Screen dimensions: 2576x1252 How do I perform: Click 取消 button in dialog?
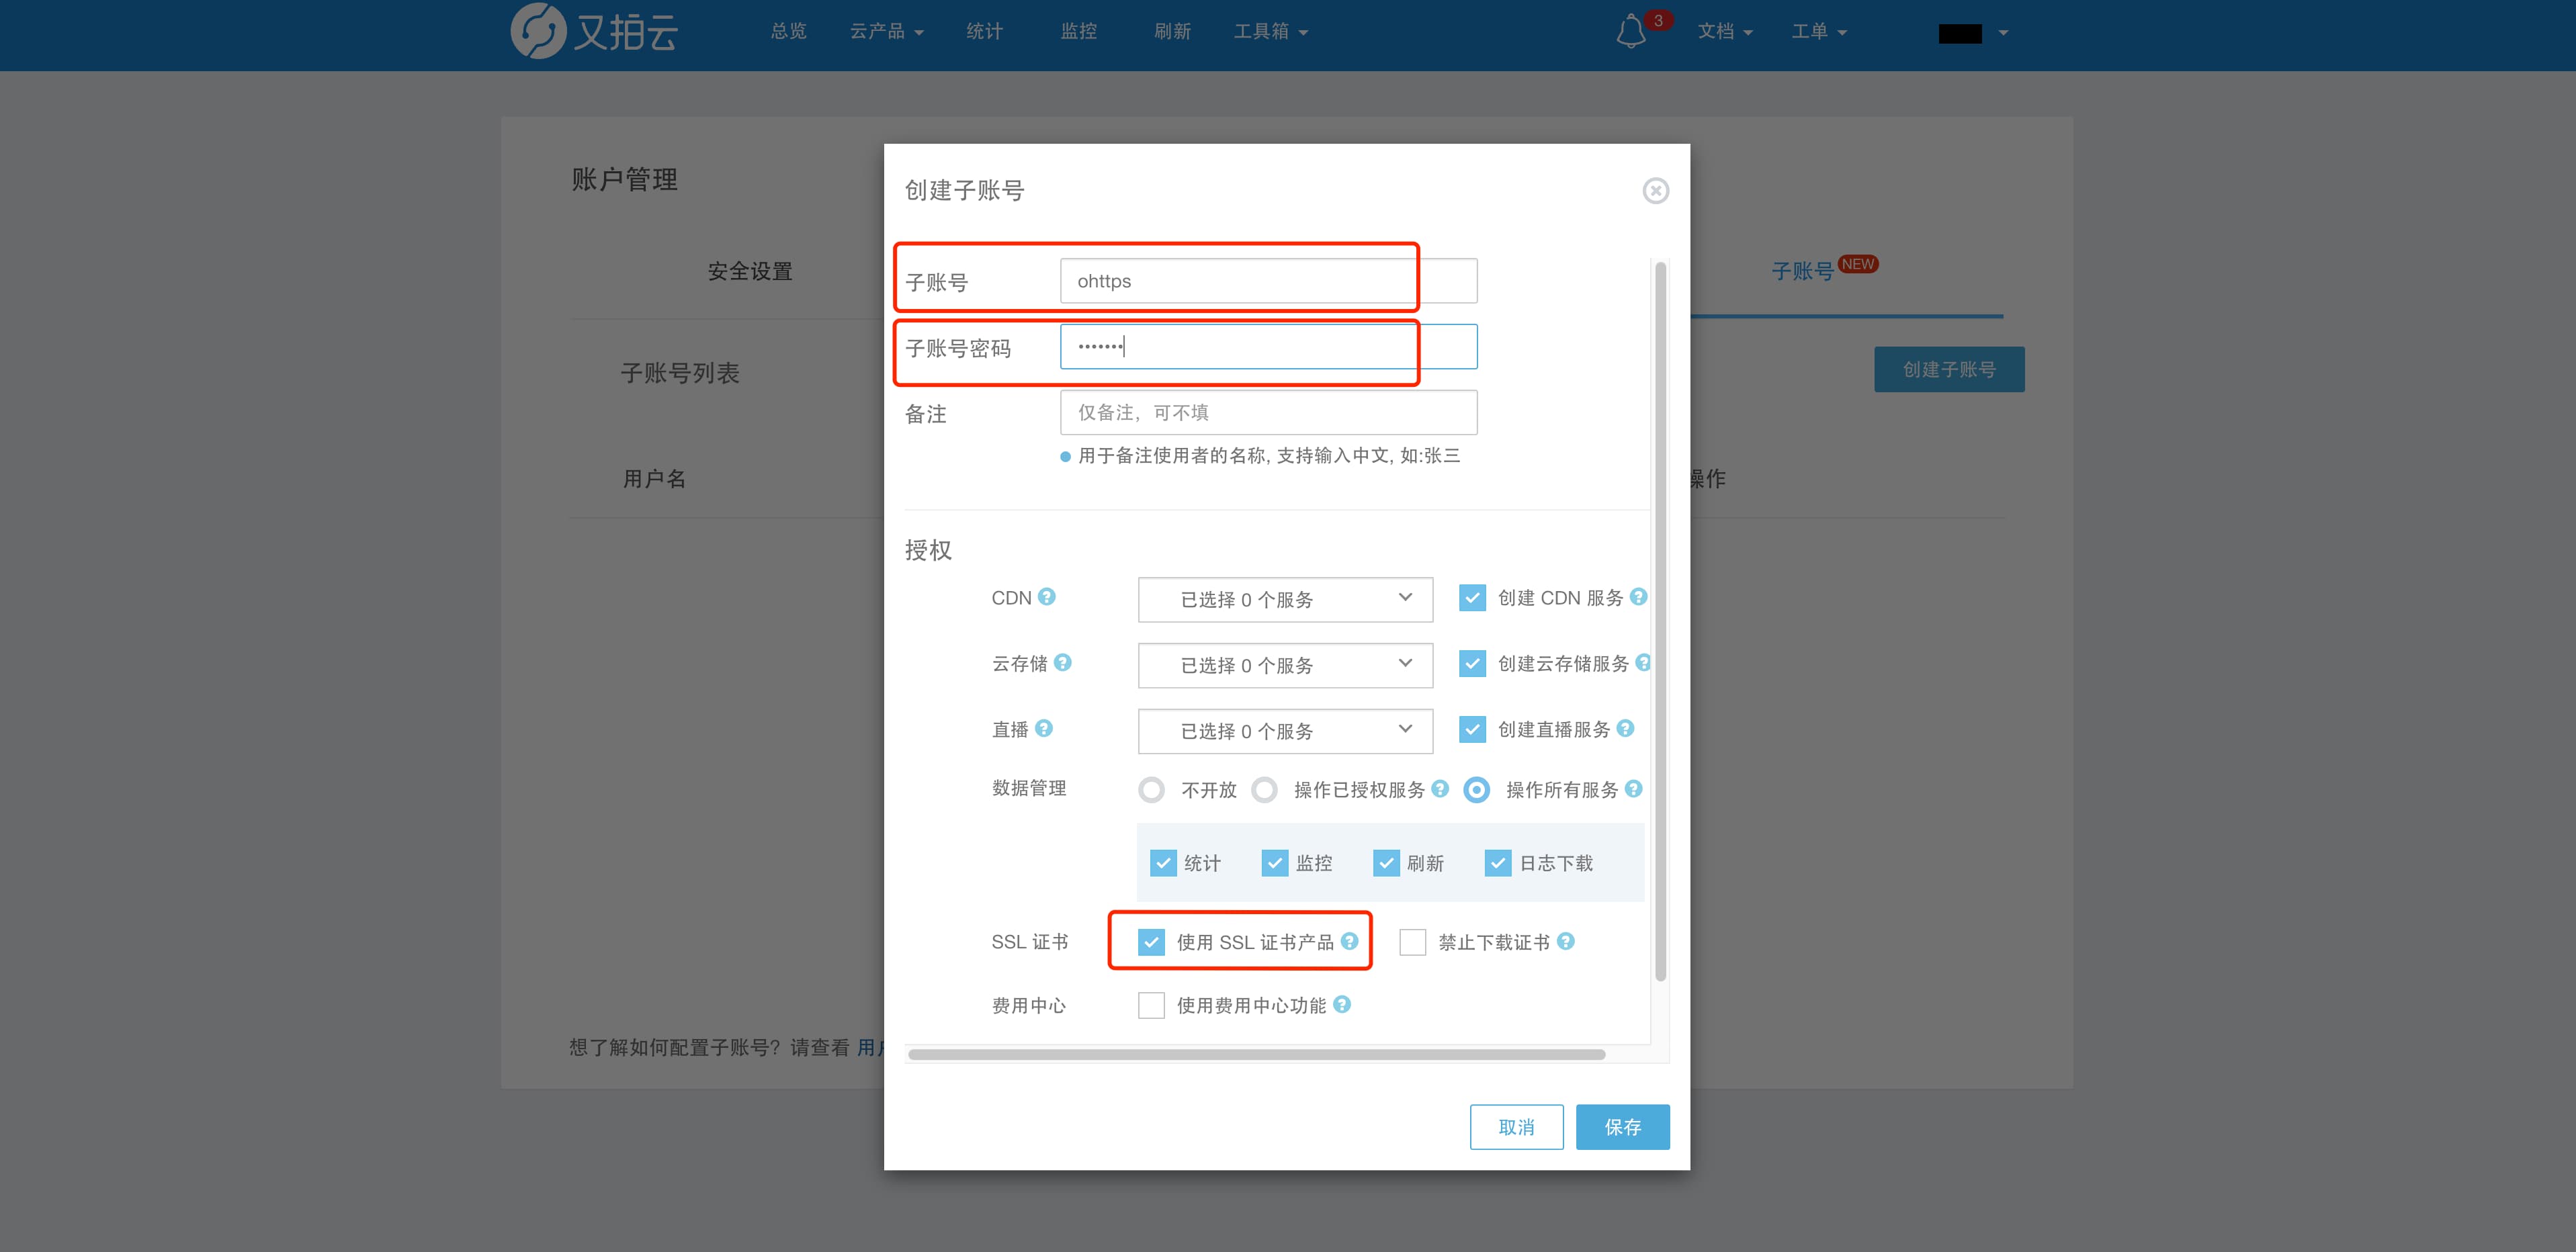1516,1127
